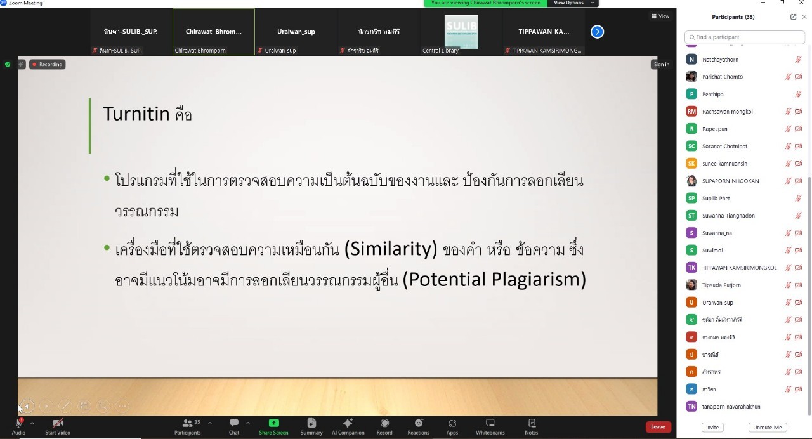Image resolution: width=812 pixels, height=439 pixels.
Task: Open the Notes tool
Action: (x=532, y=426)
